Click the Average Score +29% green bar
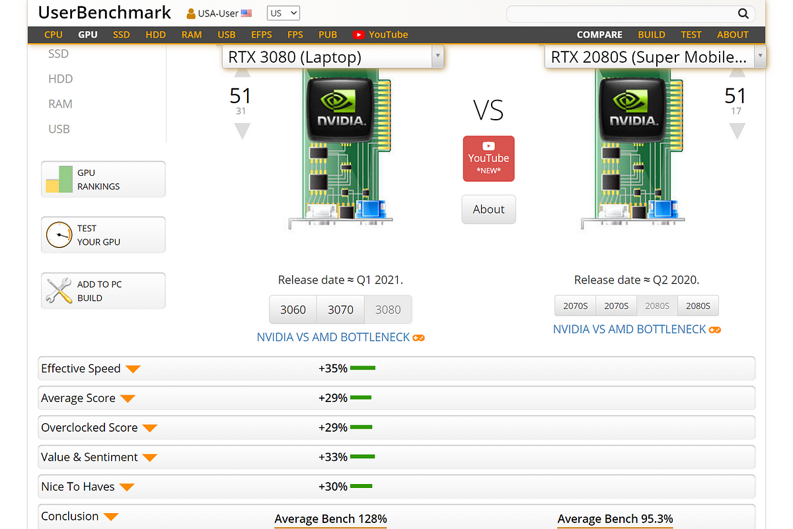This screenshot has height=529, width=793. pyautogui.click(x=361, y=398)
